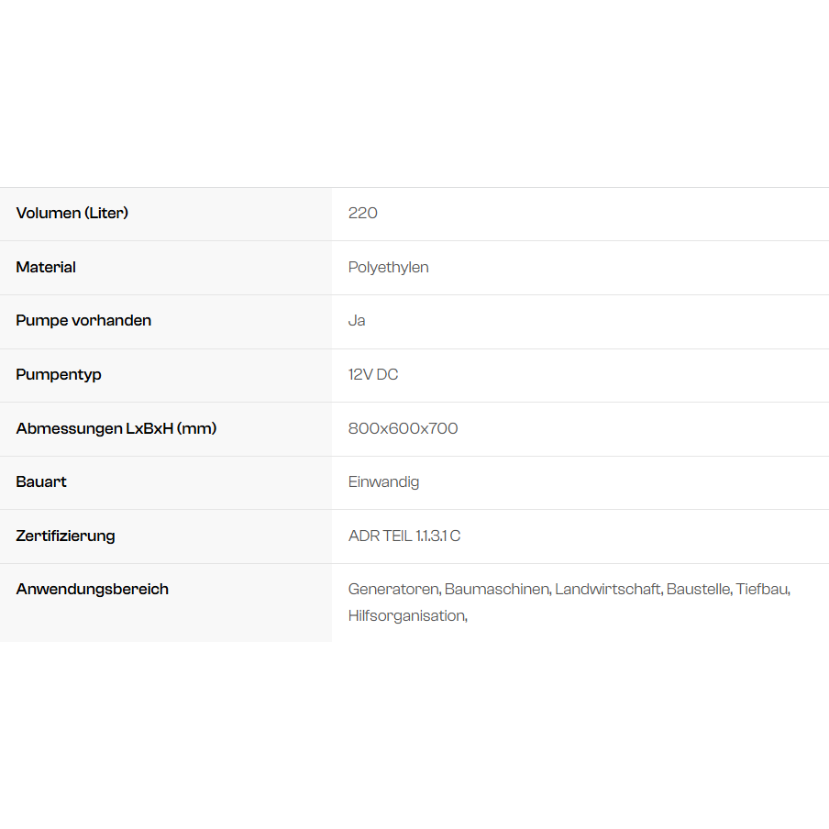The image size is (829, 829).
Task: Select the "ADR TEIL 1.1.3.1 C" certification value
Action: [404, 536]
